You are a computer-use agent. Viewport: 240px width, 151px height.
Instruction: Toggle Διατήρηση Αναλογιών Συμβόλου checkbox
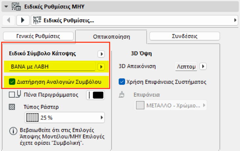coord(12,82)
